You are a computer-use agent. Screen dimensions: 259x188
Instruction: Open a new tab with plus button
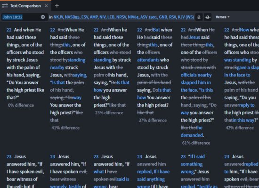[x=57, y=6]
